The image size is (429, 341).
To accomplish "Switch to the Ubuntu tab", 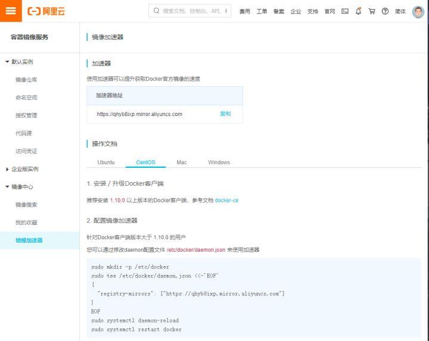I will (106, 162).
